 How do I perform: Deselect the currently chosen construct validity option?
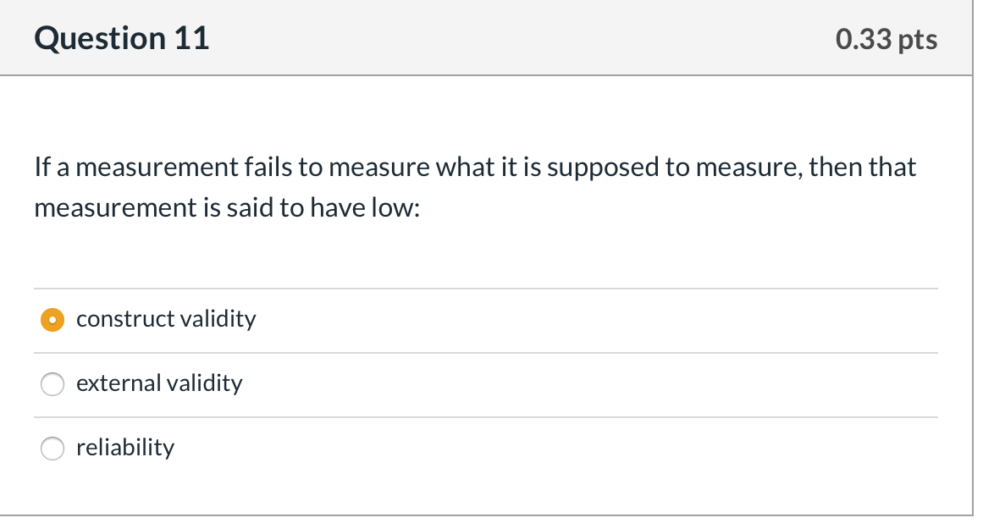click(x=52, y=320)
